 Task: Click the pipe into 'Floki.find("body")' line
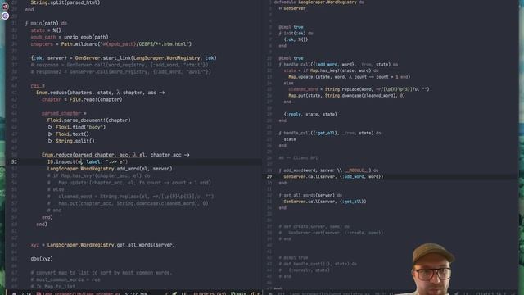point(76,128)
